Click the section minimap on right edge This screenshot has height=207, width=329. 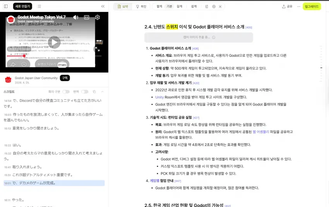(321, 64)
